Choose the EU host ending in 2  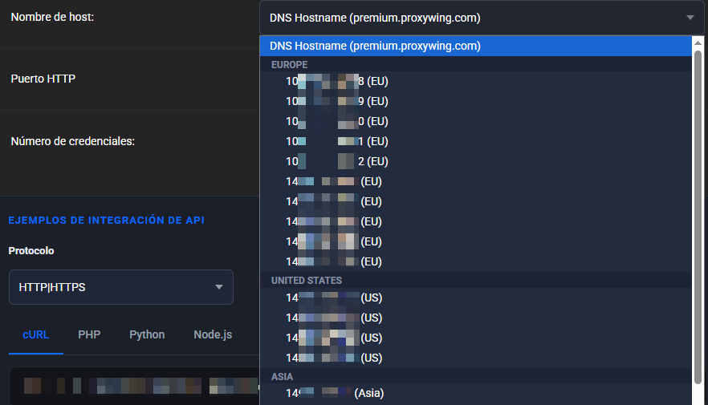[x=475, y=161]
